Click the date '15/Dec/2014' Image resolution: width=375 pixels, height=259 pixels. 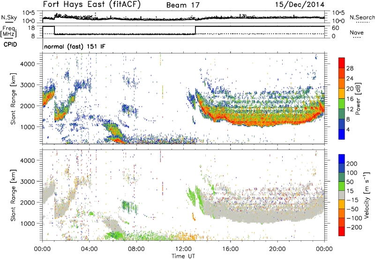pyautogui.click(x=300, y=5)
